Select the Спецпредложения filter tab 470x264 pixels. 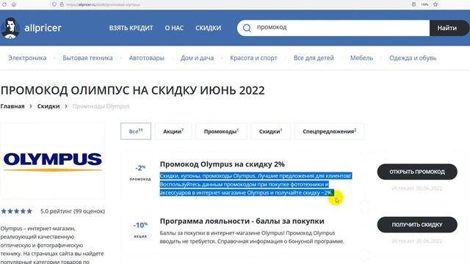pos(330,131)
